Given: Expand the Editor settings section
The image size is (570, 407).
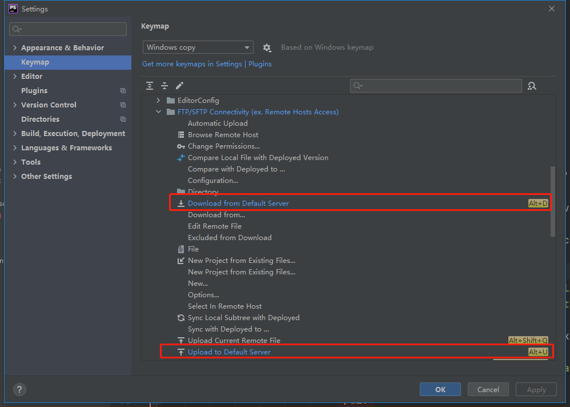Looking at the screenshot, I should coord(15,77).
